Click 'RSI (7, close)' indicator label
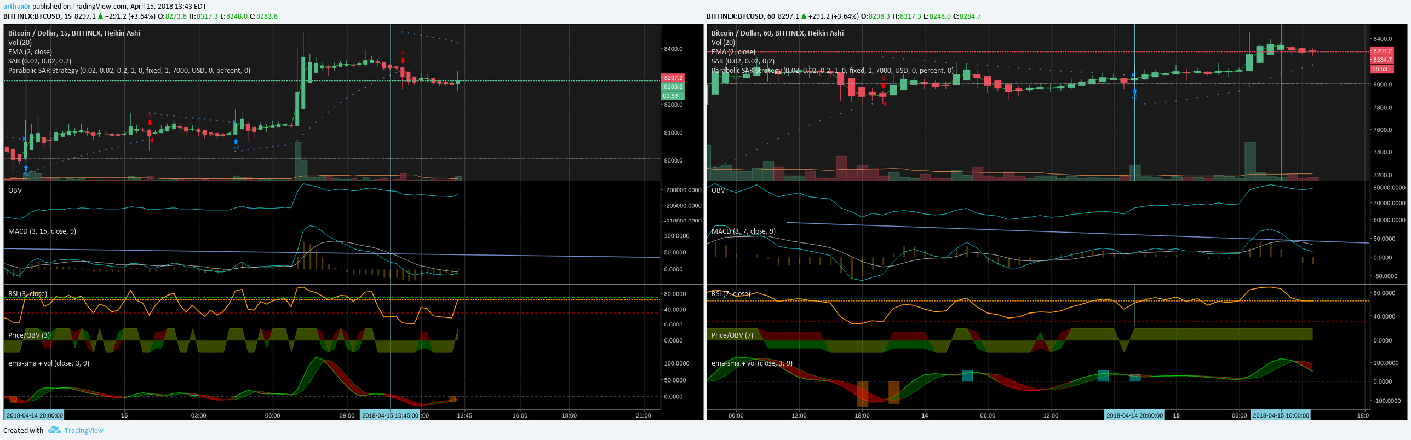The height and width of the screenshot is (440, 1411). pos(731,293)
